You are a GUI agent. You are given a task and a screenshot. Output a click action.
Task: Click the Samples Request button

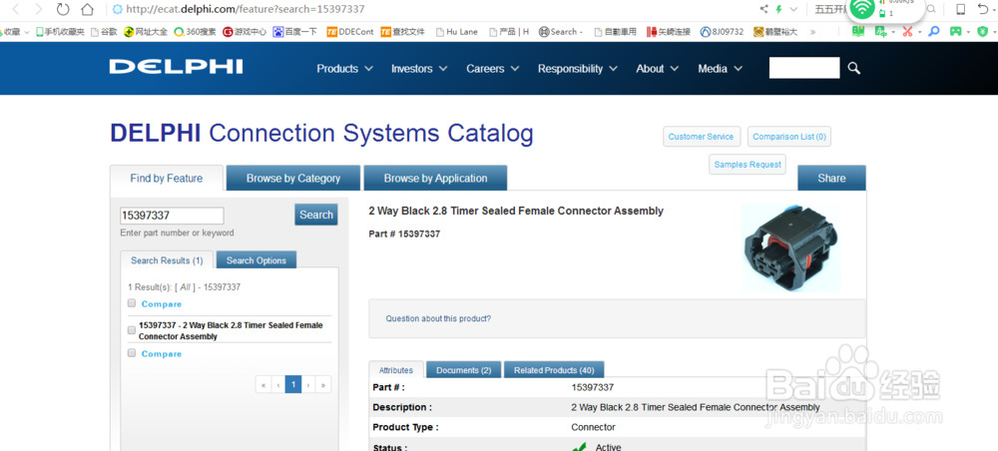click(x=748, y=165)
